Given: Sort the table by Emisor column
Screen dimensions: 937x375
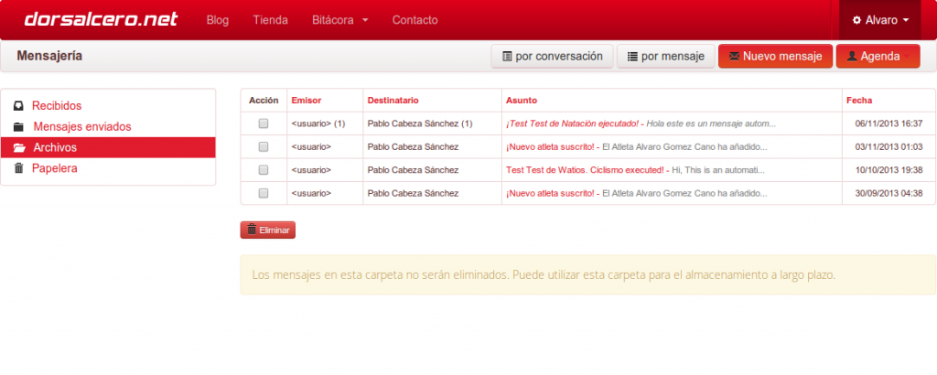Looking at the screenshot, I should point(306,101).
